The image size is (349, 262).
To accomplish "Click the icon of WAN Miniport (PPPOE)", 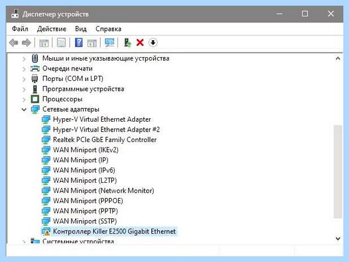I will [x=46, y=201].
